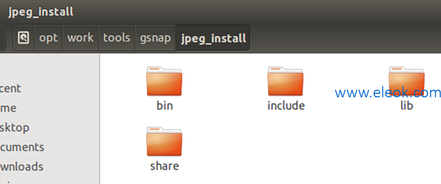The height and width of the screenshot is (184, 441).
Task: Select the bin folder name label
Action: click(x=165, y=106)
